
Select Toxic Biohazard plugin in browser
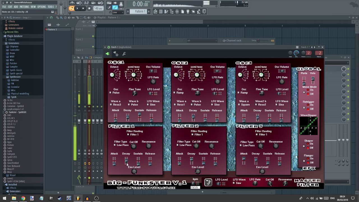[13, 166]
